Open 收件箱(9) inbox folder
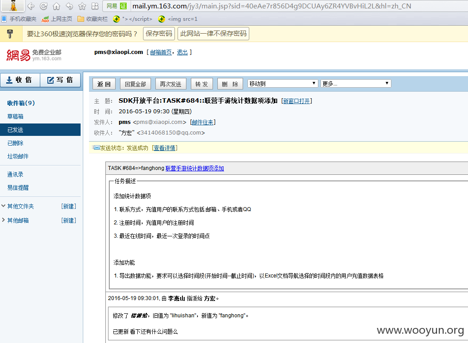The width and height of the screenshot is (468, 343). (x=21, y=103)
